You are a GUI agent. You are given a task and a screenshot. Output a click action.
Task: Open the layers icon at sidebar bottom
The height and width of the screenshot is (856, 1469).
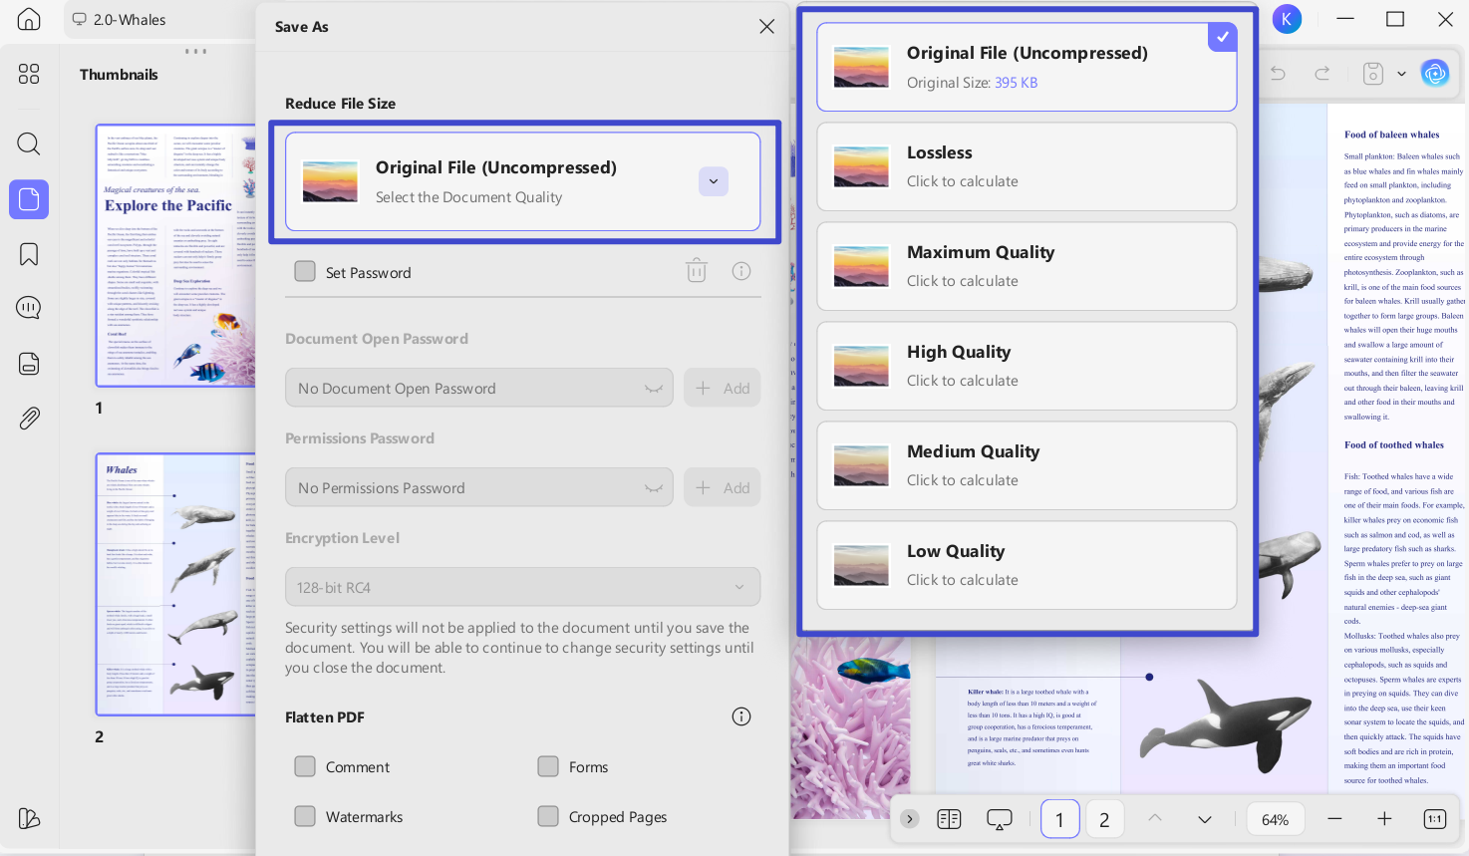[29, 818]
